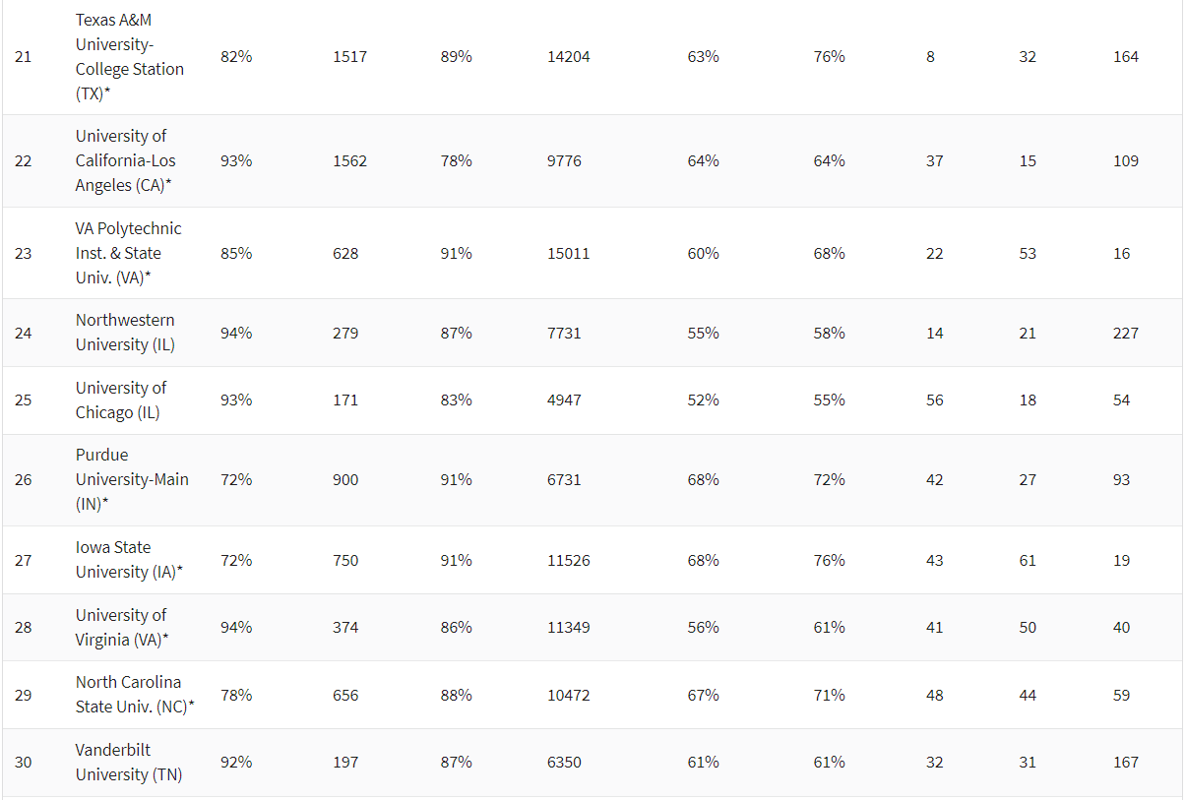Open Northwestern University (IL) entry

[x=125, y=333]
